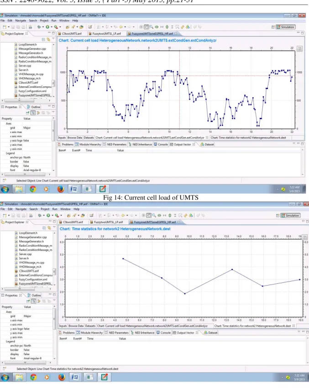This screenshot has width=309, height=388.
Task: Toggle the highlighted chart tool in lower toolbar
Action: [149, 216]
